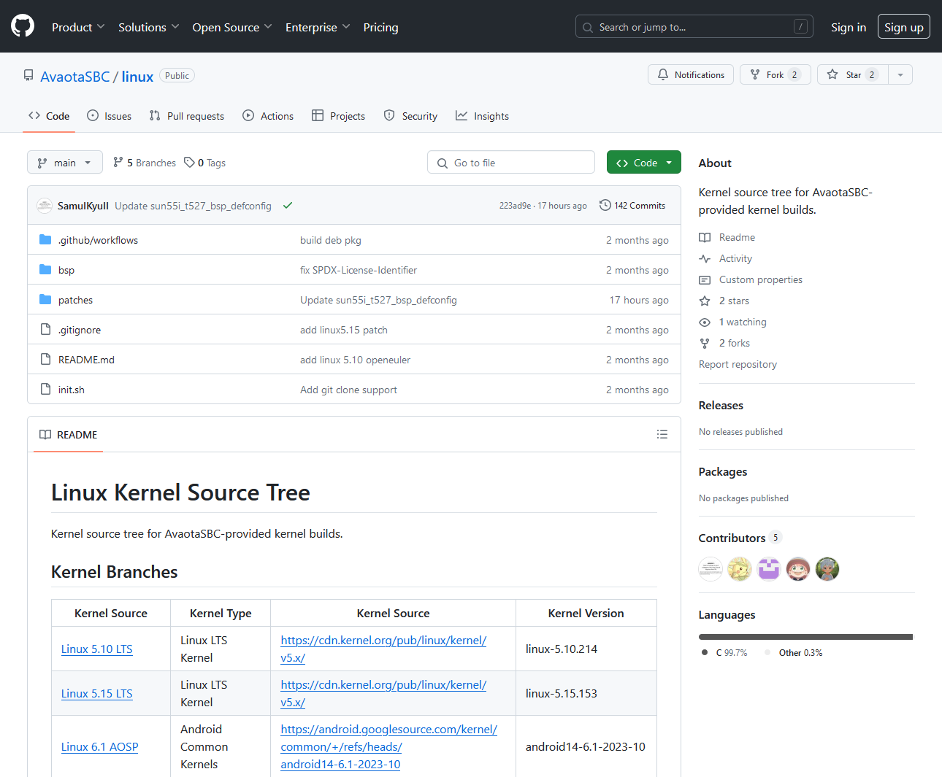Viewport: 942px width, 777px height.
Task: Select the README tab
Action: [69, 435]
